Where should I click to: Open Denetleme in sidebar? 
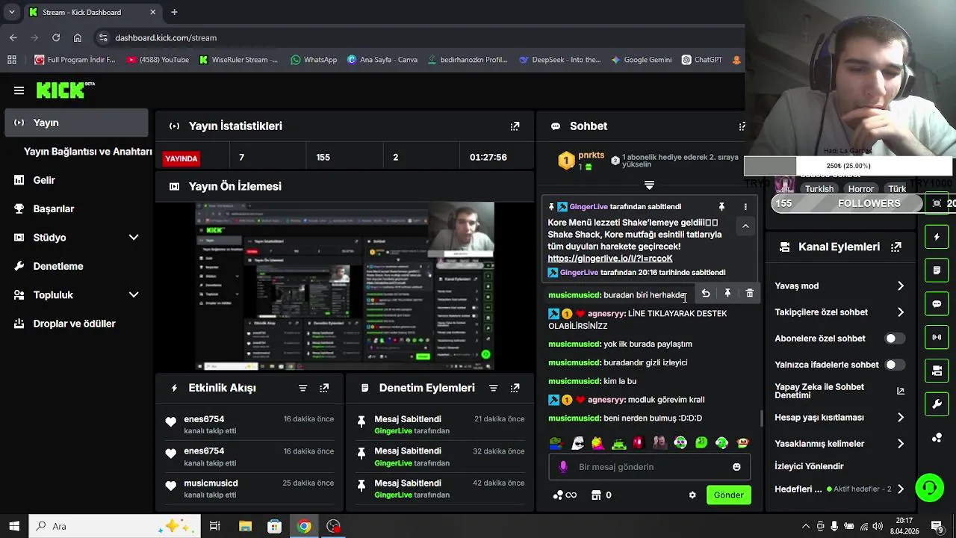click(58, 267)
